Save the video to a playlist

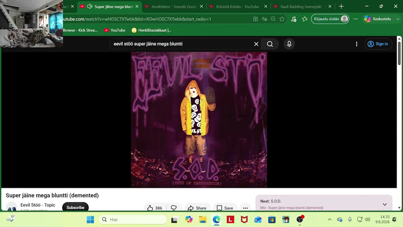[x=225, y=208]
